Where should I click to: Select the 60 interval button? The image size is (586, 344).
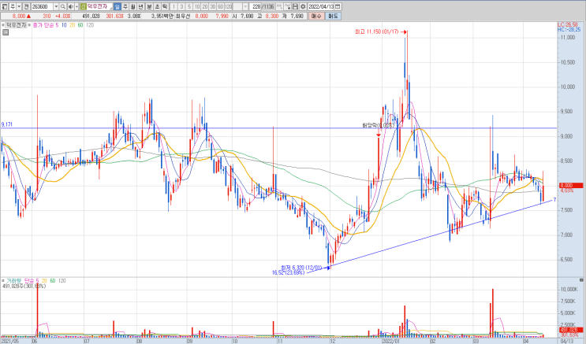click(x=221, y=7)
